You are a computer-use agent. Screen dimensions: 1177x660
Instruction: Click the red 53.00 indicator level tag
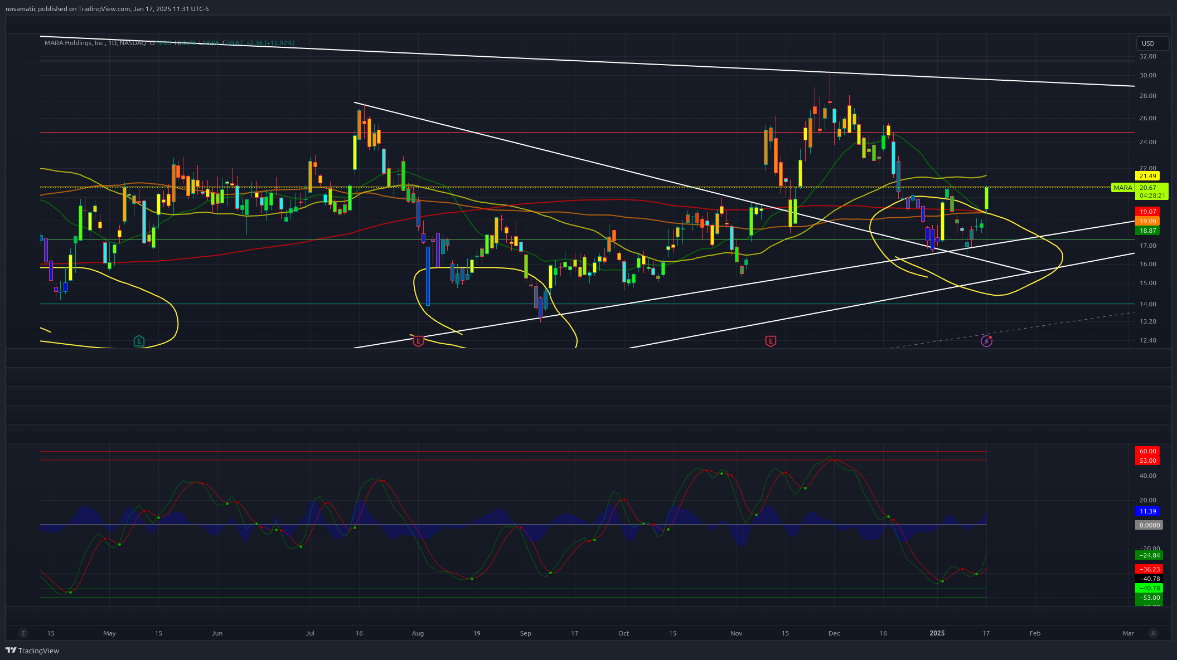coord(1147,461)
